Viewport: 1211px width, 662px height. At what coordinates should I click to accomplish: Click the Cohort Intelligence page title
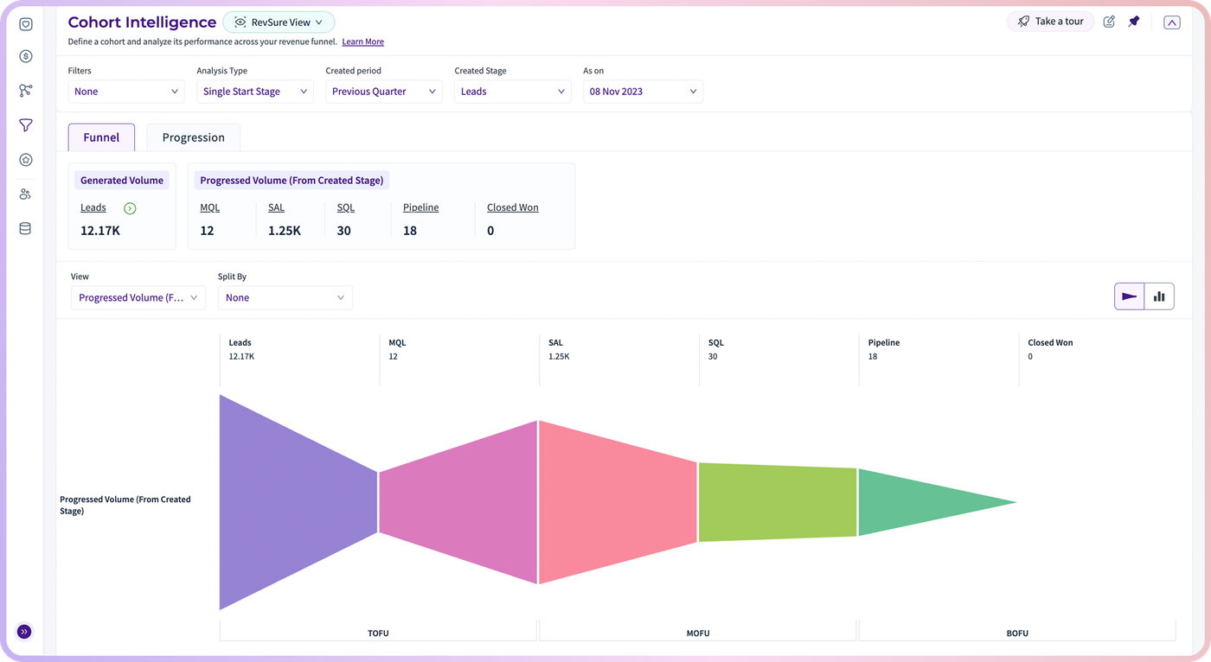point(142,22)
